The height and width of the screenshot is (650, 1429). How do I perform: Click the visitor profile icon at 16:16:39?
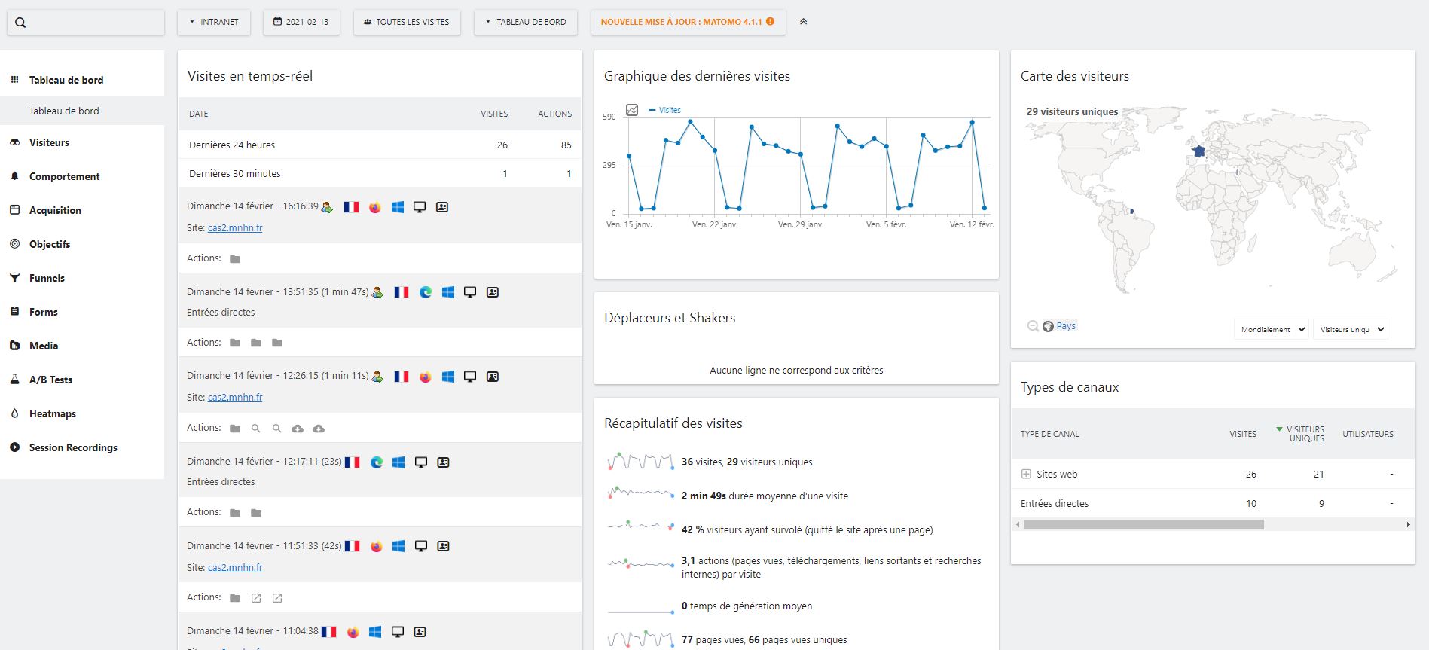point(442,207)
